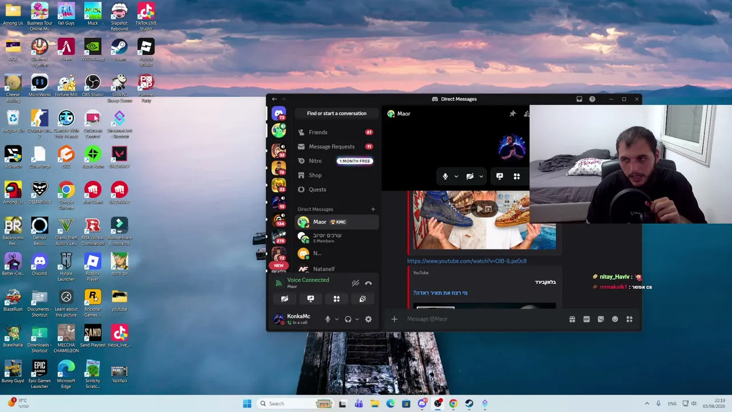
Task: Select the VALORANT desktop icon beside Riot Client
Action: (119, 192)
